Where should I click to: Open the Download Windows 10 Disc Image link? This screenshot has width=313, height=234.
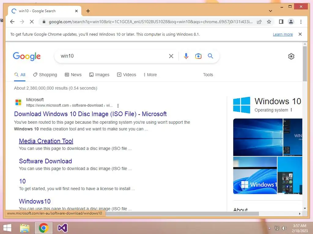90,114
